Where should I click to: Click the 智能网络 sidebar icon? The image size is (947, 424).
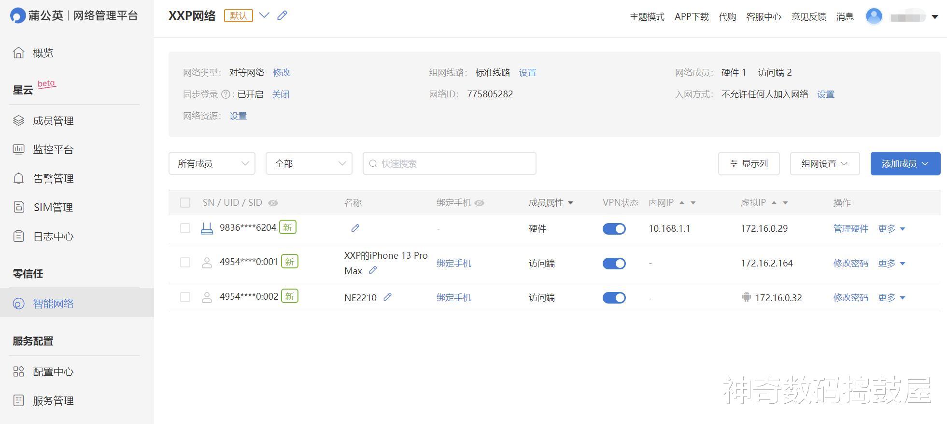tap(18, 304)
